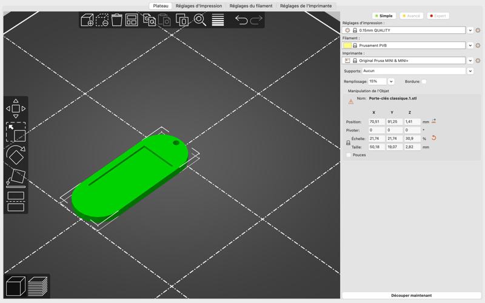Click the Pivoter Y field
The image size is (485, 303).
395,130
